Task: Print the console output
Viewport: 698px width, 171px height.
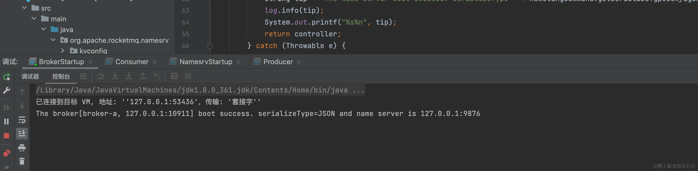Action: (x=22, y=148)
